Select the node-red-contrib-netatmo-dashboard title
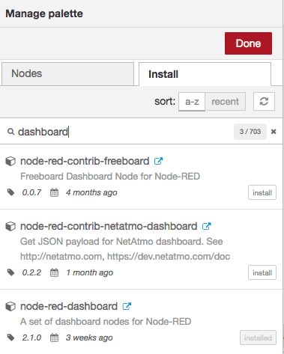This screenshot has height=354, width=284. click(109, 226)
